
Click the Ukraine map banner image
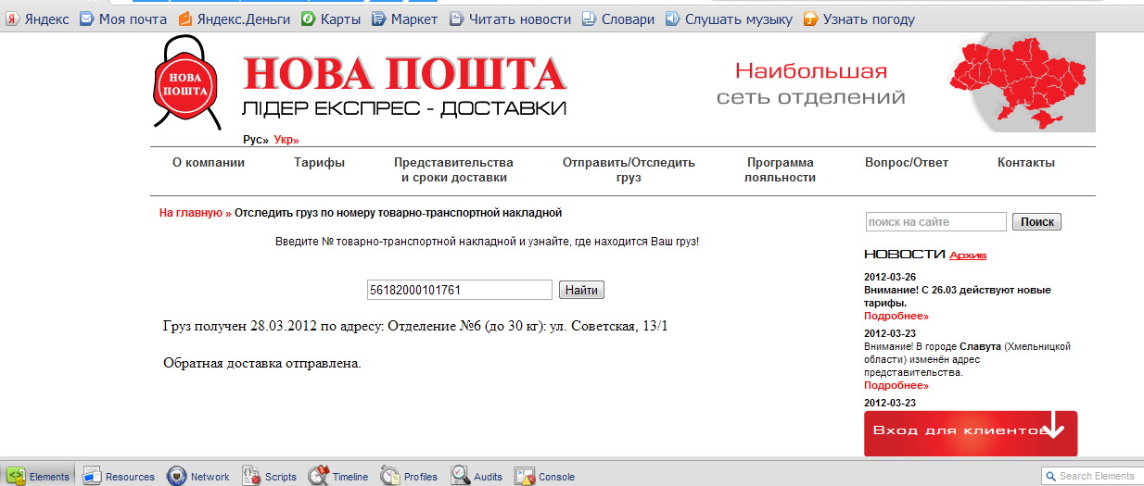1023,82
